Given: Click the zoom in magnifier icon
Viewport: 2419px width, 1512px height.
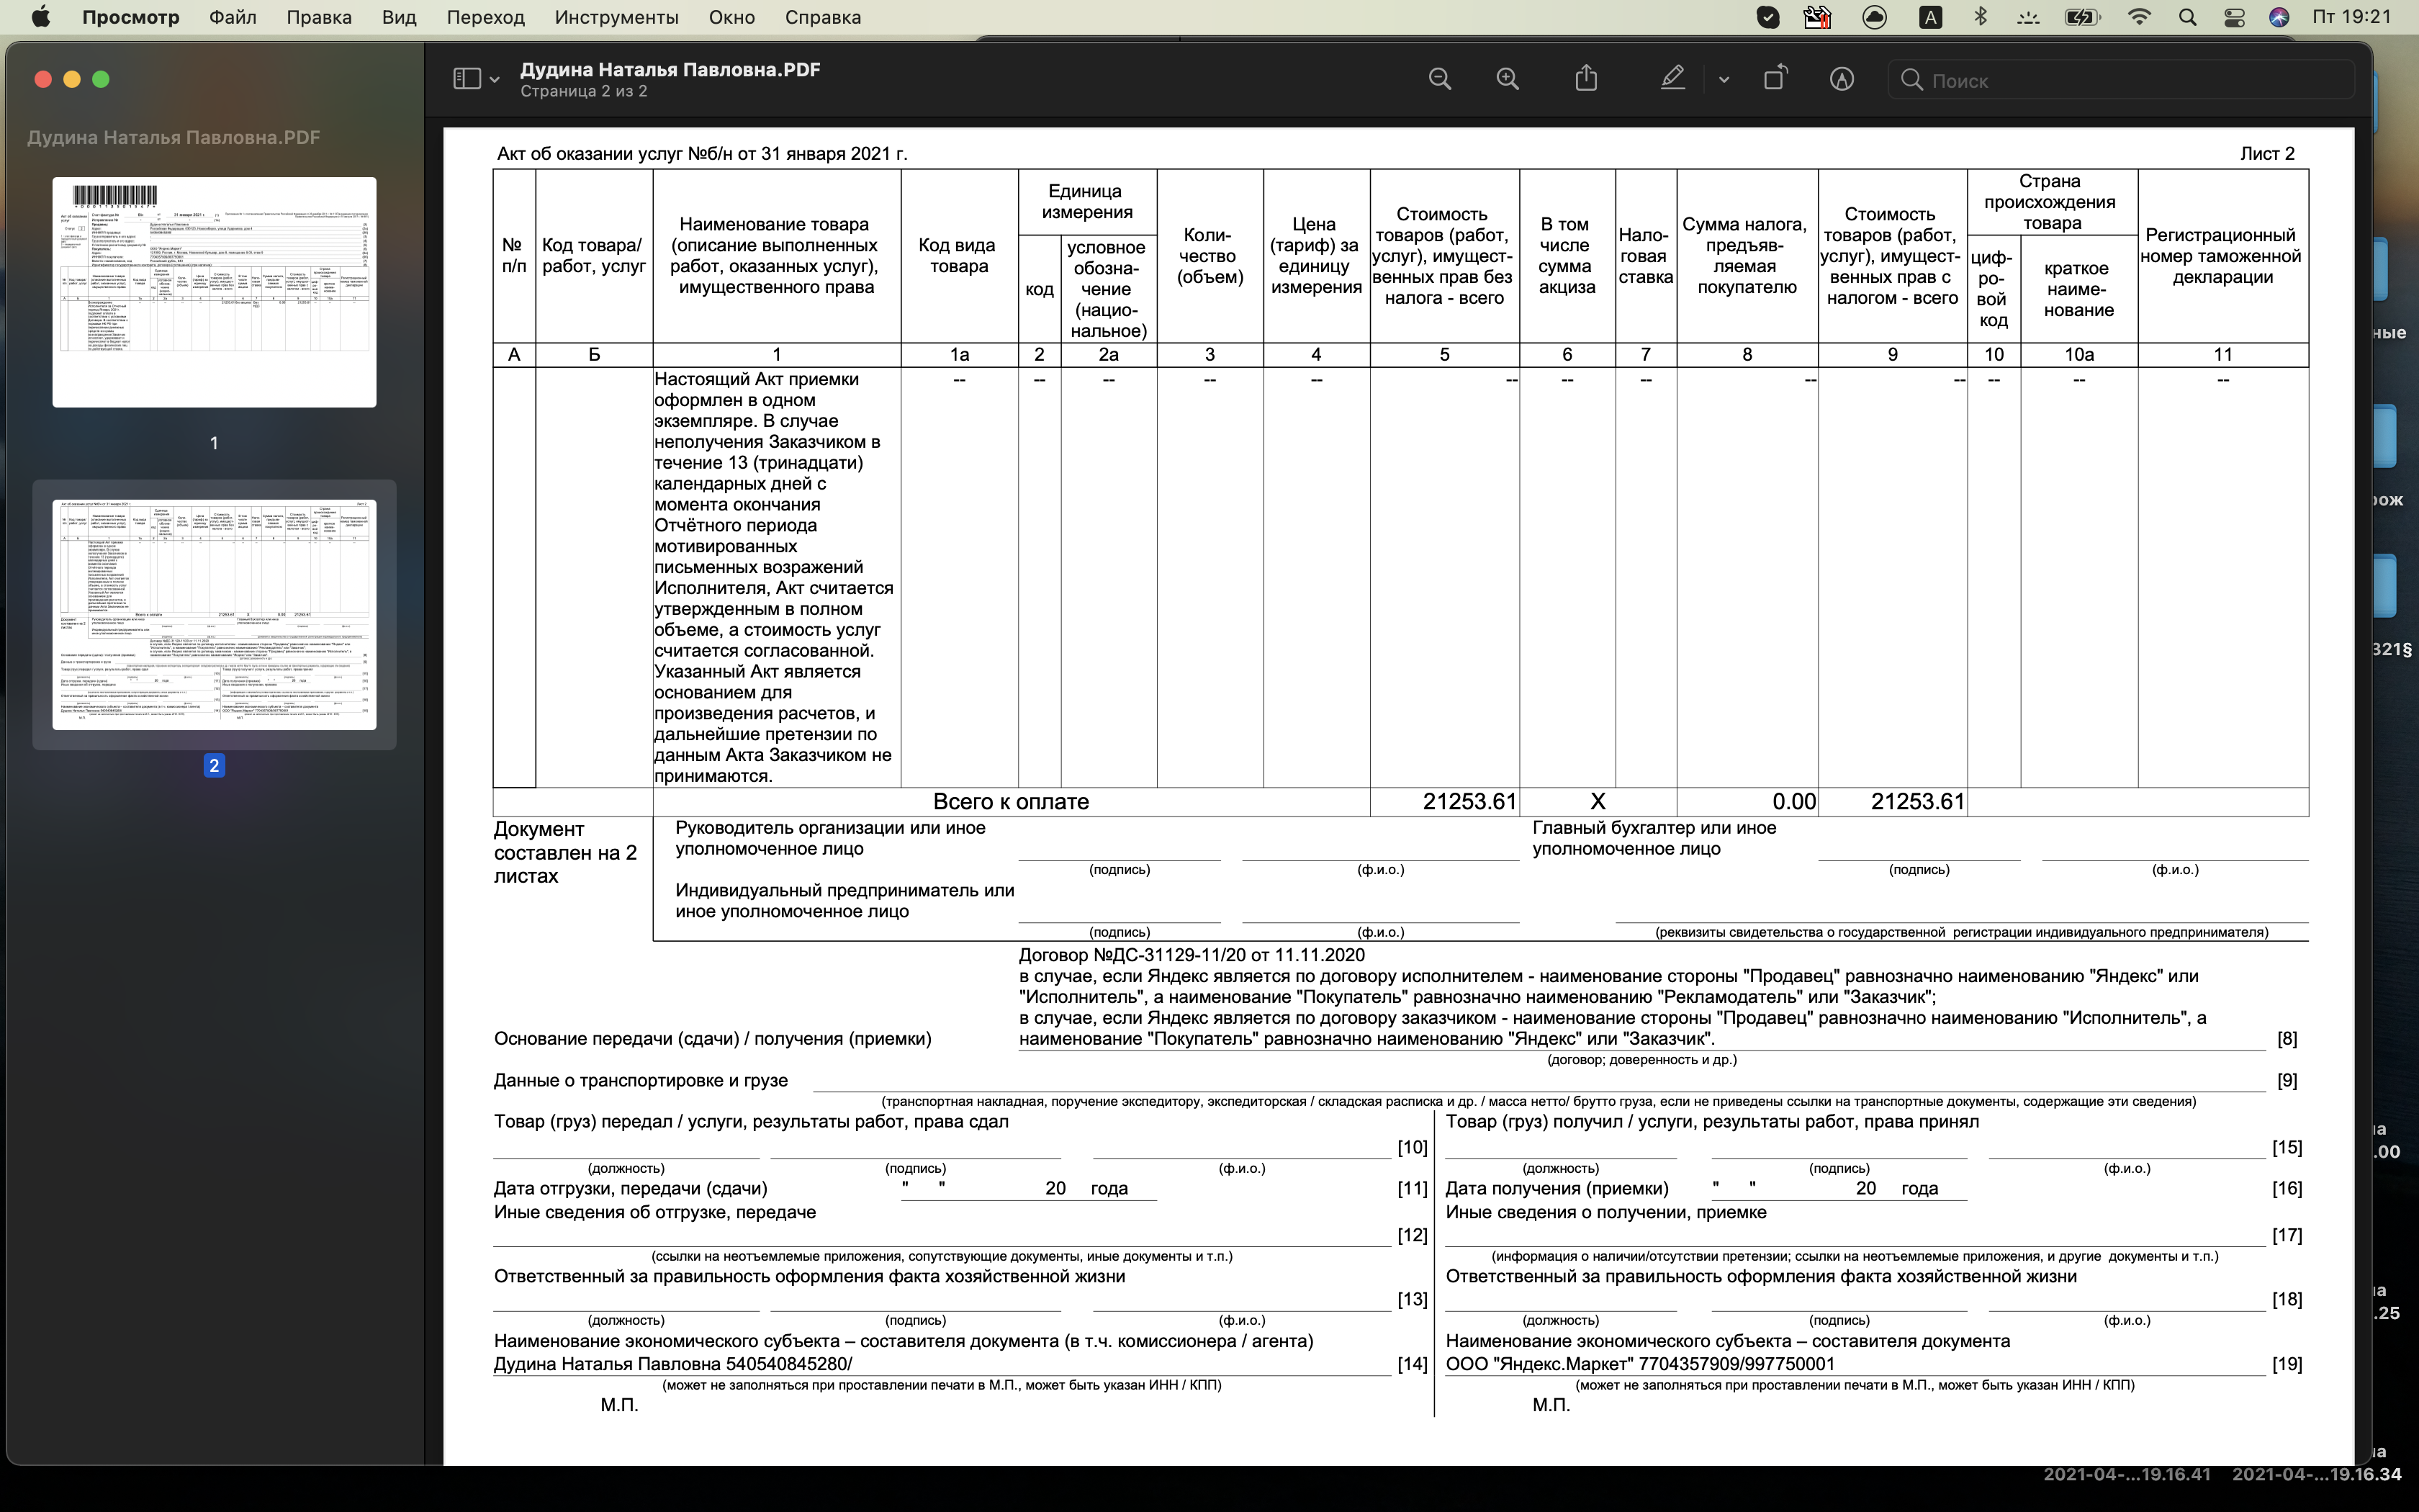Looking at the screenshot, I should coord(1508,79).
